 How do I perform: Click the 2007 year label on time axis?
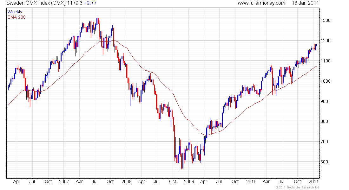pyautogui.click(x=64, y=181)
